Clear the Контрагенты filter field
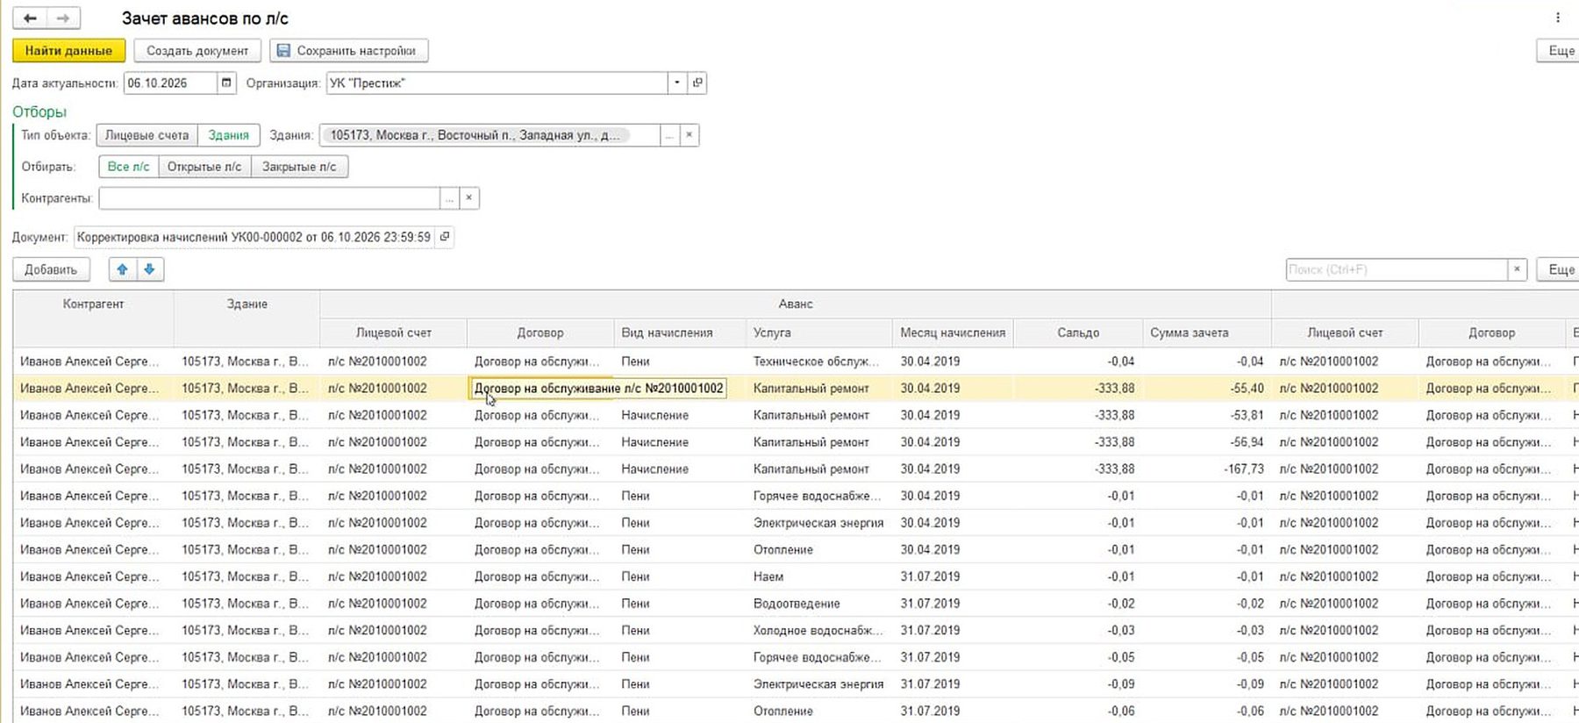 pos(469,199)
